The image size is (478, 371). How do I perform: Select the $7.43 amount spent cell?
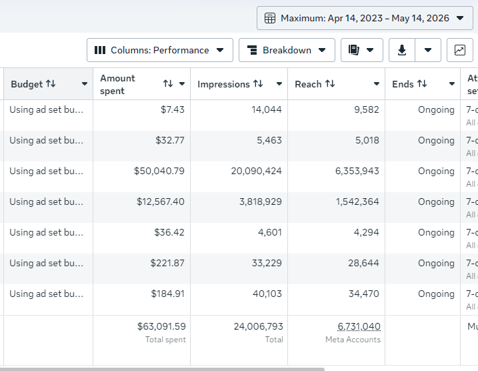[142, 115]
